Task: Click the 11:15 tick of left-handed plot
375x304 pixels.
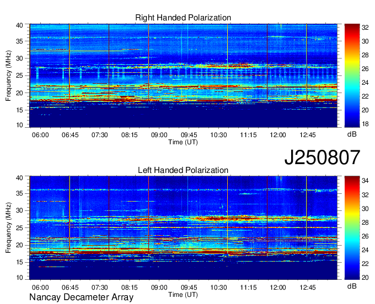Action: (x=248, y=287)
